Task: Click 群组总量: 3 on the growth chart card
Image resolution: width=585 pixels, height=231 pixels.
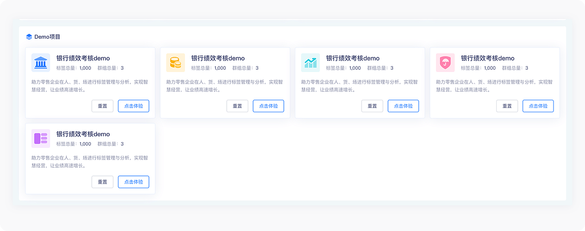Action: 380,68
